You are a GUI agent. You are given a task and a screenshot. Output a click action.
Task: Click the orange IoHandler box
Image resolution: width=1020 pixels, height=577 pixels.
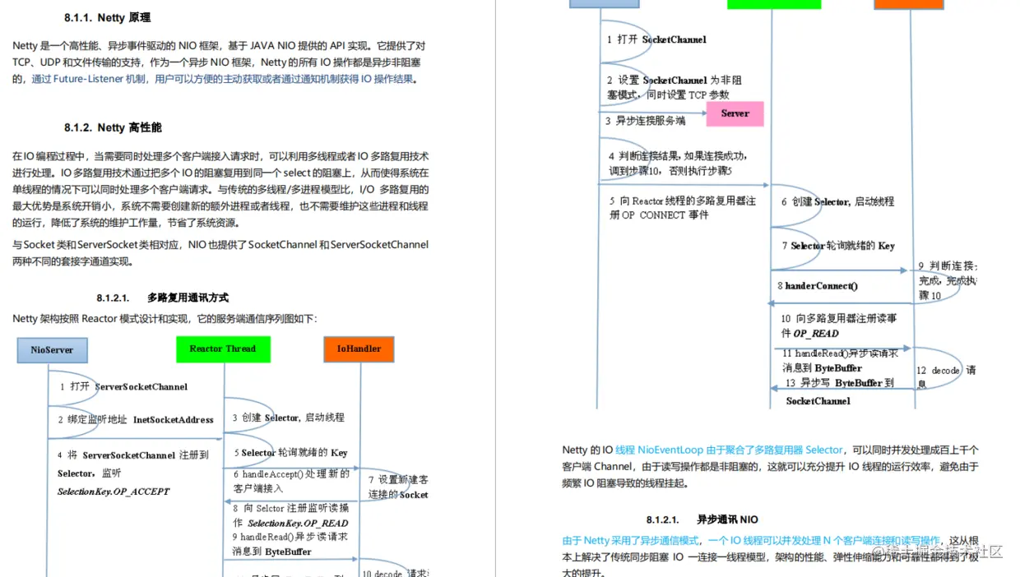tap(359, 349)
